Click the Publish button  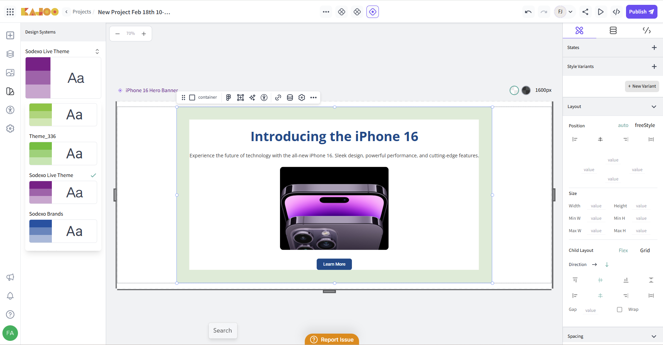pyautogui.click(x=642, y=12)
